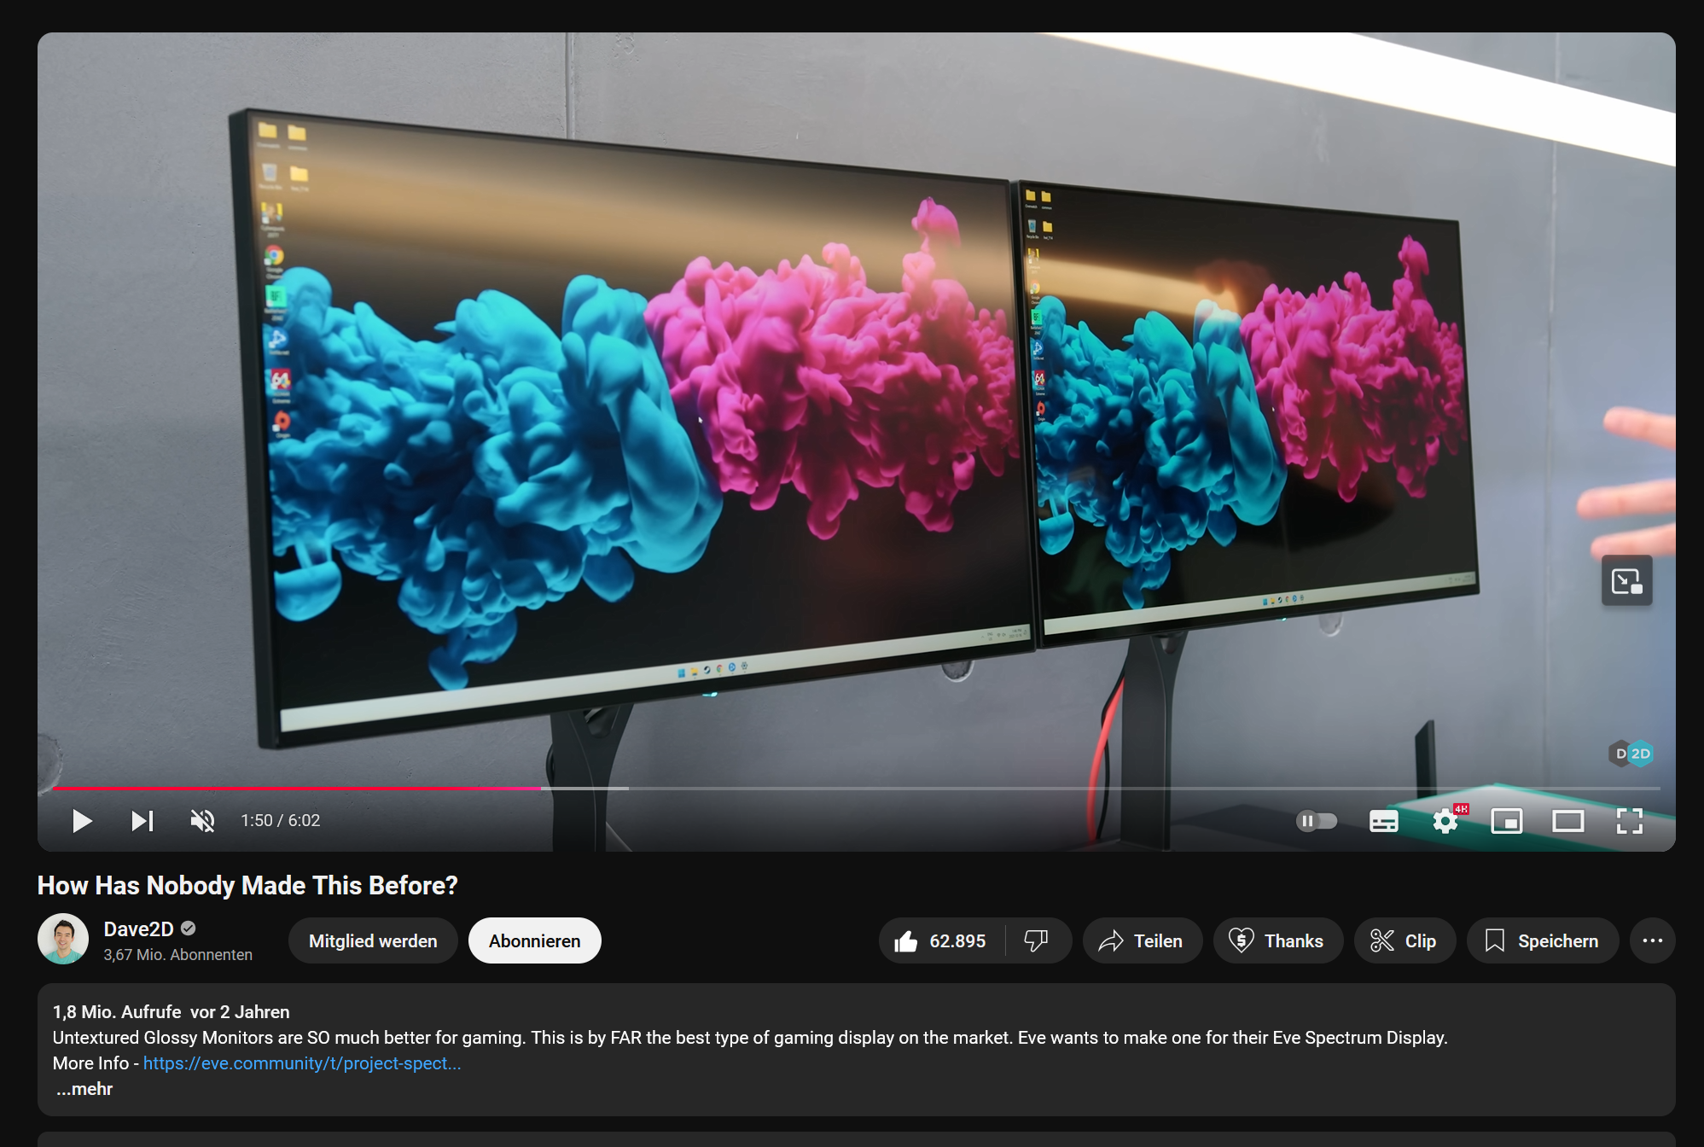Screen dimensions: 1704x1147
Task: Click the Abonnieren subscribe button
Action: click(x=534, y=940)
